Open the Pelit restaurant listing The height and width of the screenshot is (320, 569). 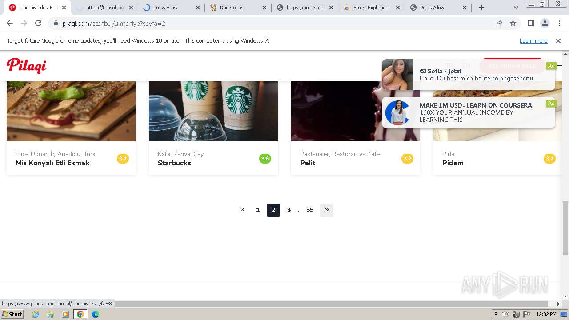click(308, 163)
